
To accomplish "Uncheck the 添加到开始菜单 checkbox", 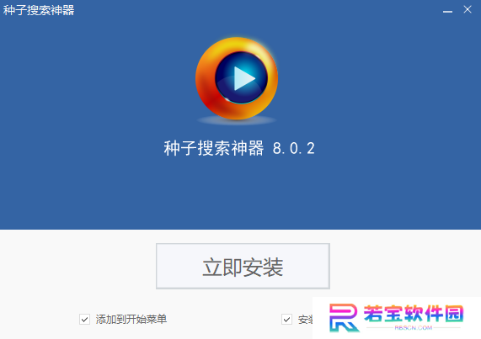I will (x=84, y=319).
